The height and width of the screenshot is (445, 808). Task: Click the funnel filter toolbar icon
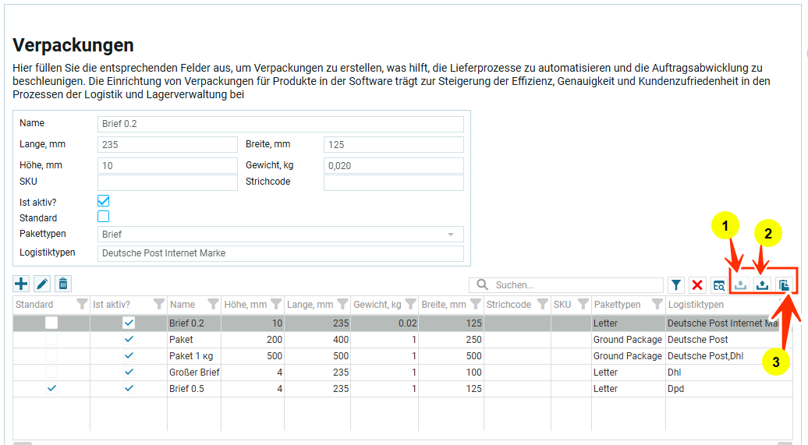[x=676, y=285]
